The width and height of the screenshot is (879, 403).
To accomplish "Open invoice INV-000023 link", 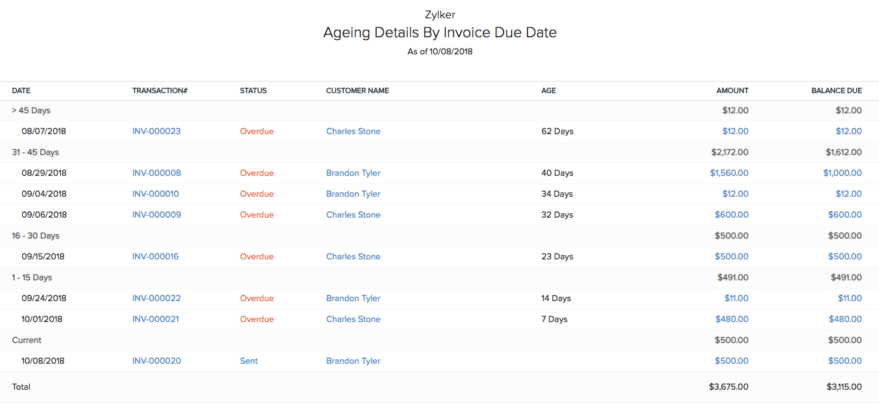I will (156, 132).
